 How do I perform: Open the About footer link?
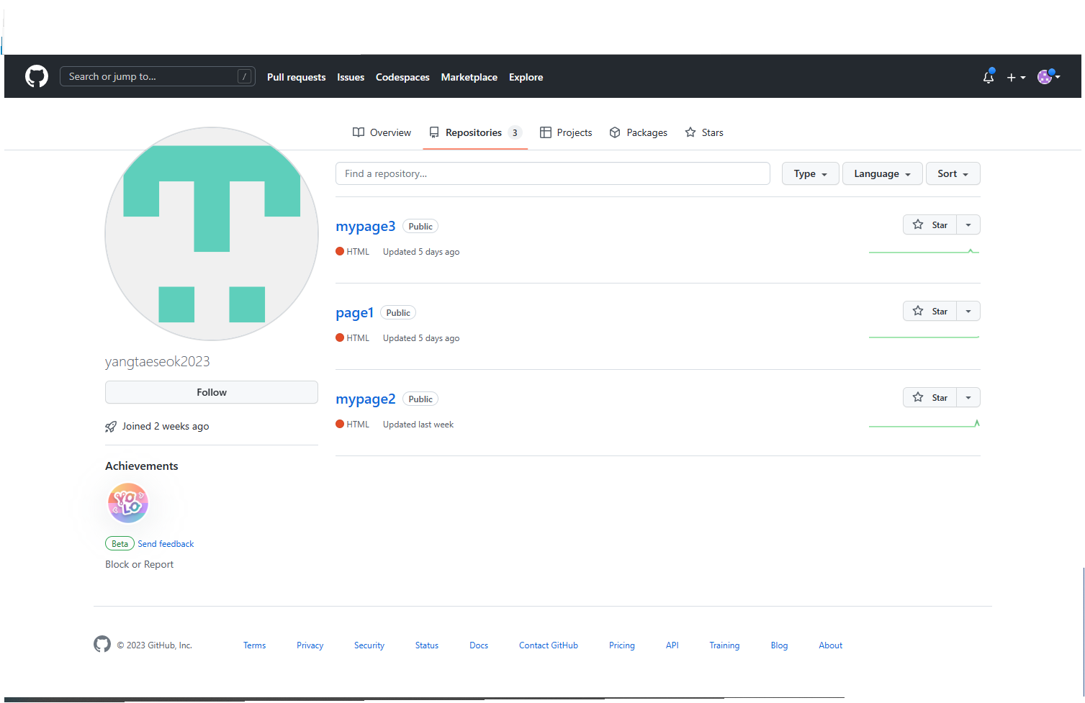tap(830, 645)
